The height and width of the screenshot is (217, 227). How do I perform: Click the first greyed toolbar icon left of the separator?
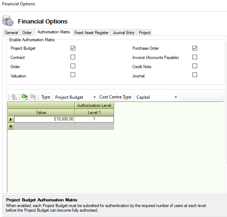pos(14,97)
